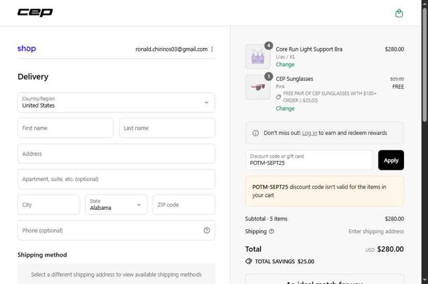This screenshot has height=284, width=428.
Task: Click the Apartment, suite, etc. field
Action: [116, 179]
